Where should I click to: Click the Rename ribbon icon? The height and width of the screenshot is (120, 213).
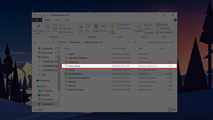[103, 26]
